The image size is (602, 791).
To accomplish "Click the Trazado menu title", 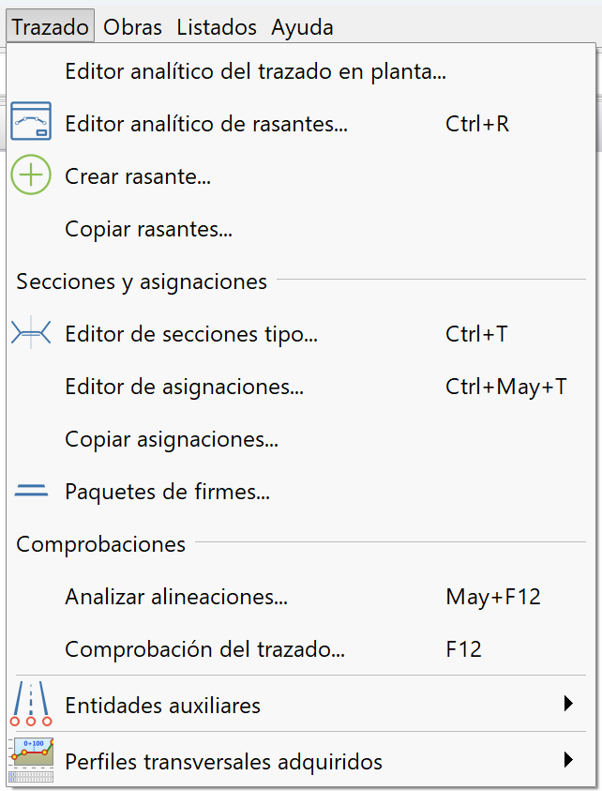I will click(x=50, y=26).
